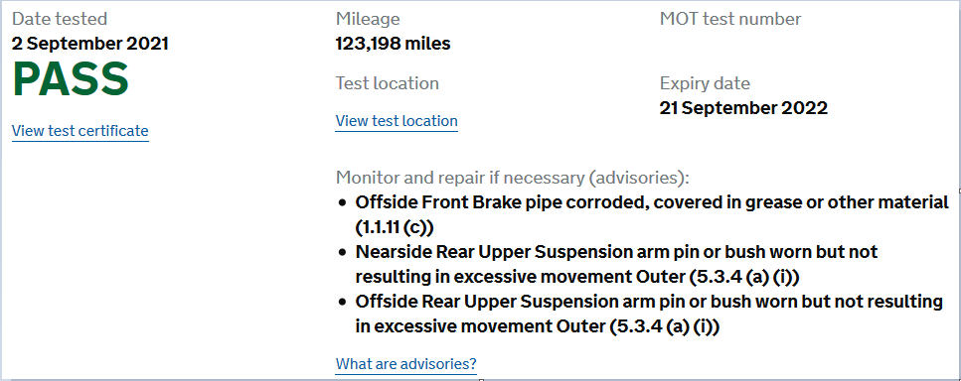Viewport: 961px width, 381px height.
Task: Click the bullet before the Nearside Rear advisory
Action: point(342,252)
